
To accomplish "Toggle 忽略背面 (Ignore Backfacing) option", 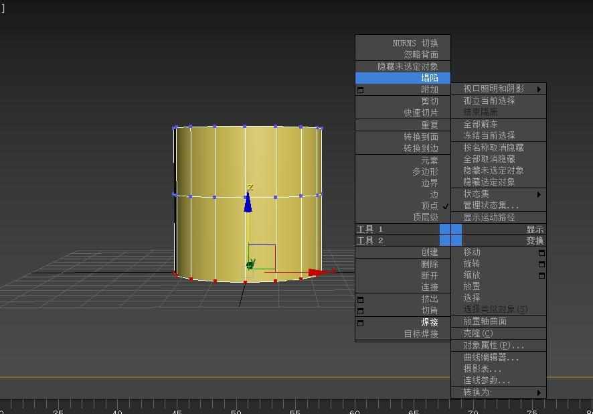I will [420, 54].
